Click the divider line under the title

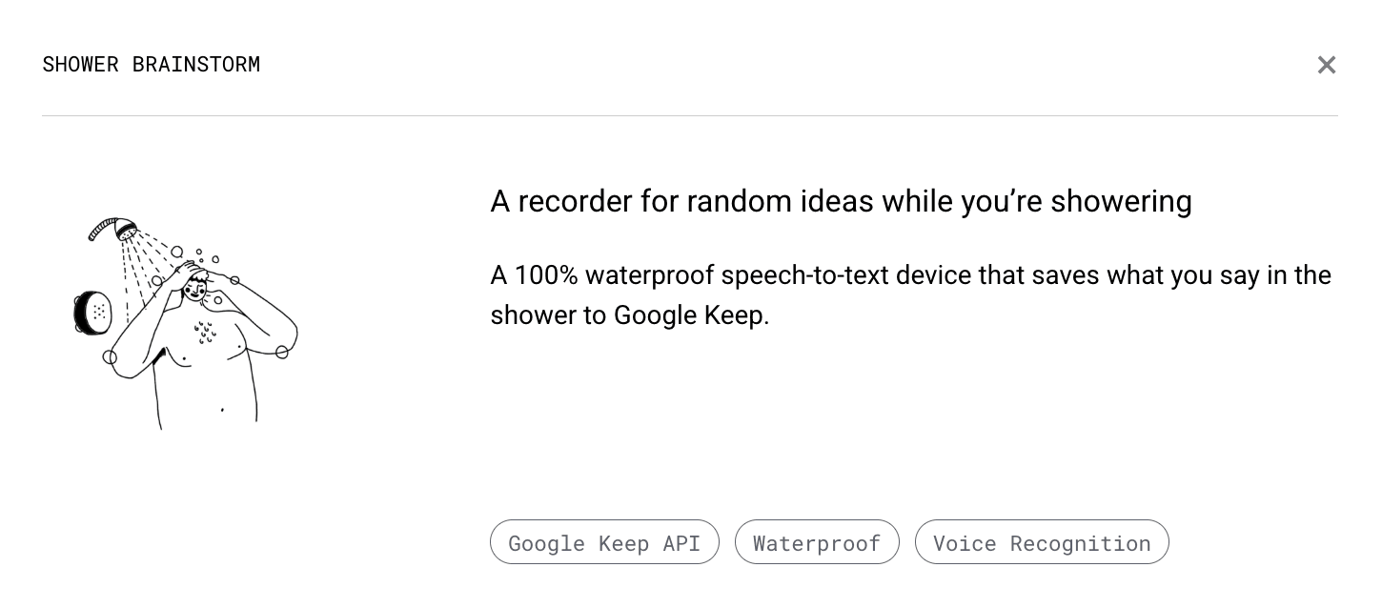691,116
